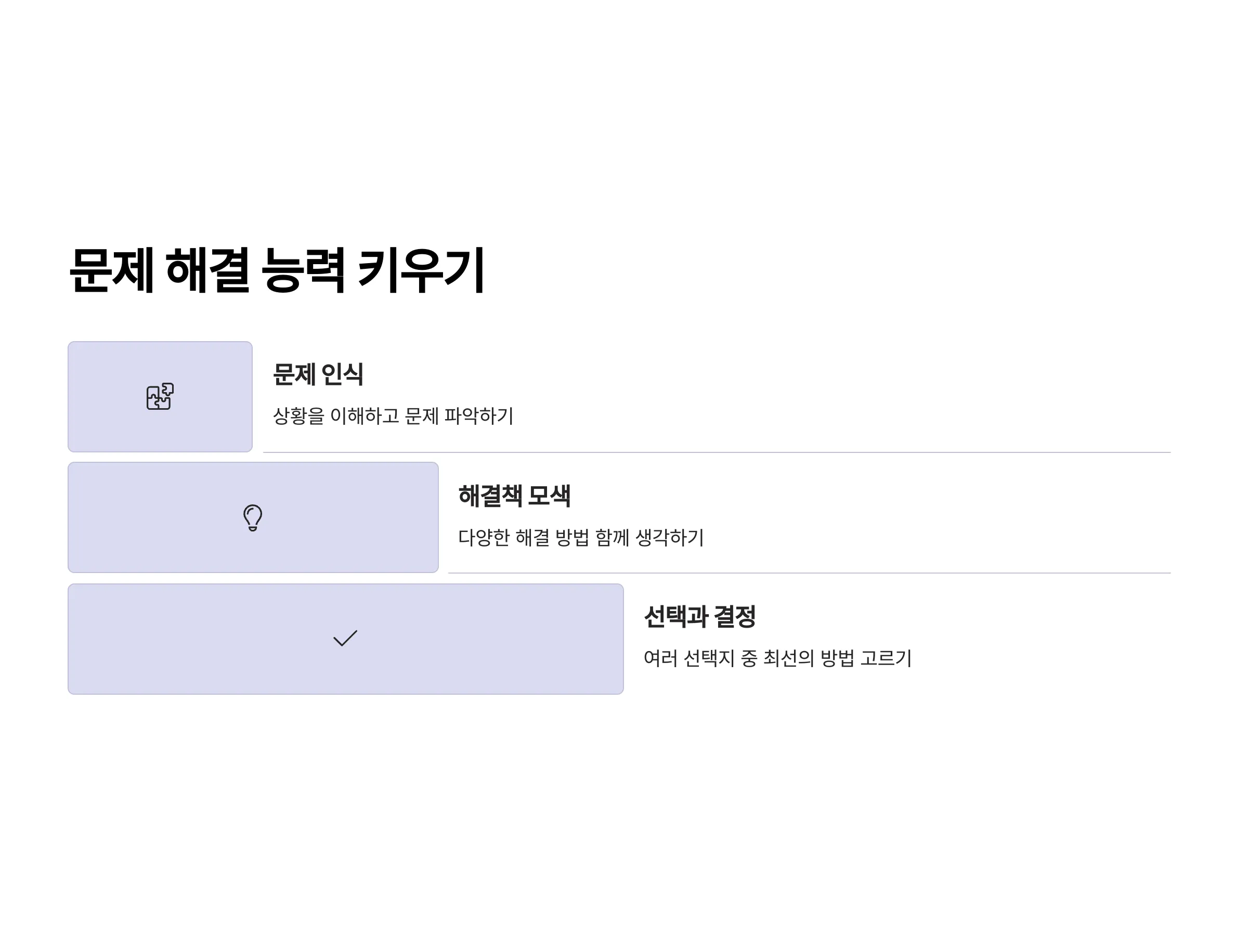This screenshot has width=1248, height=936.
Task: Click the word 결정 in the third heading
Action: 735,616
